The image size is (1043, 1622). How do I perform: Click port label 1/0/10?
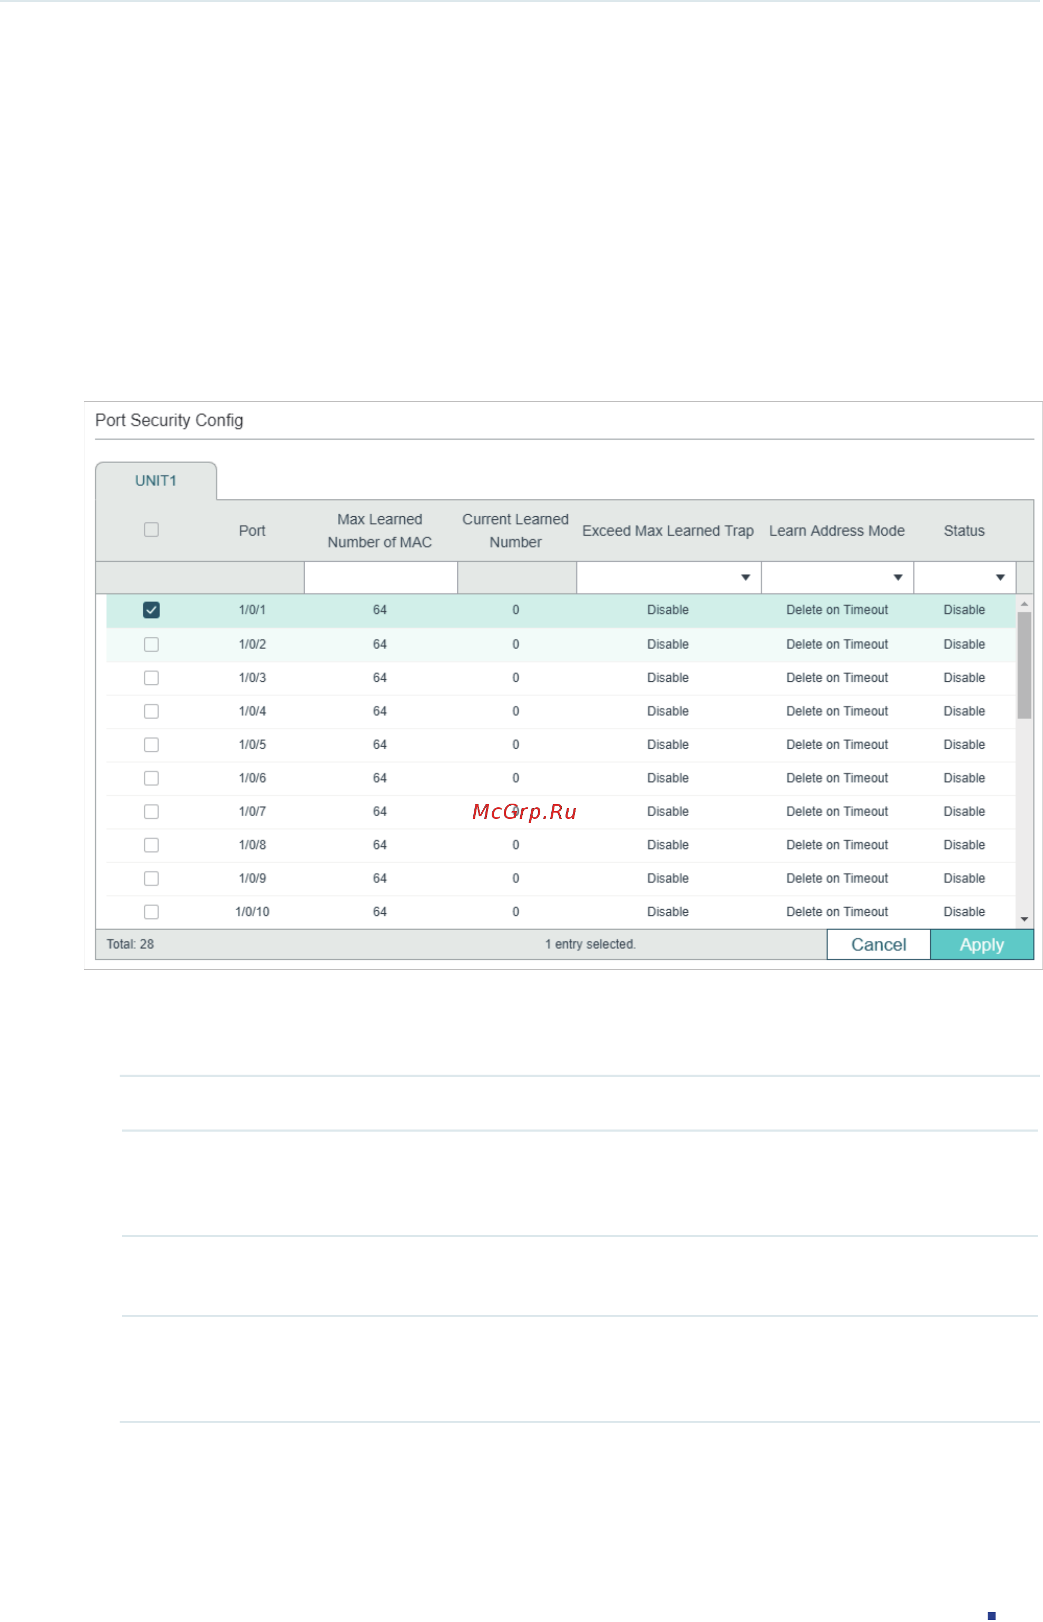(252, 912)
